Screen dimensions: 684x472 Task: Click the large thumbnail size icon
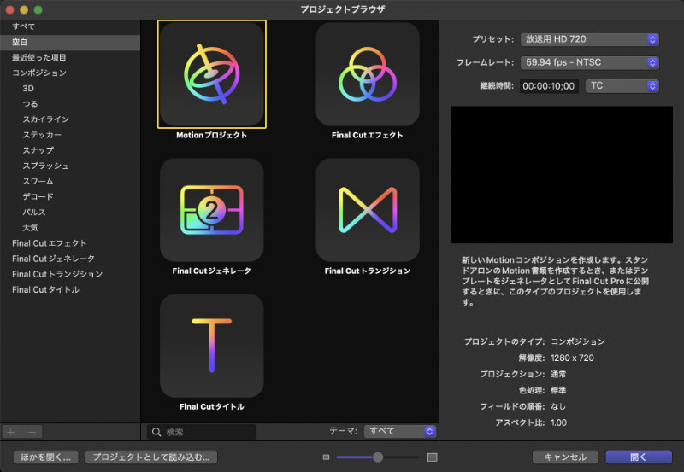coord(432,457)
